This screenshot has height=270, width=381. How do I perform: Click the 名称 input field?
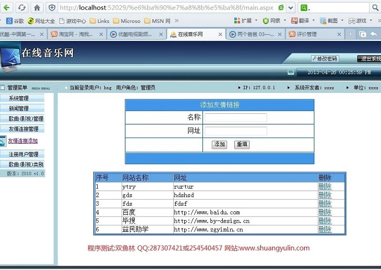pos(236,118)
